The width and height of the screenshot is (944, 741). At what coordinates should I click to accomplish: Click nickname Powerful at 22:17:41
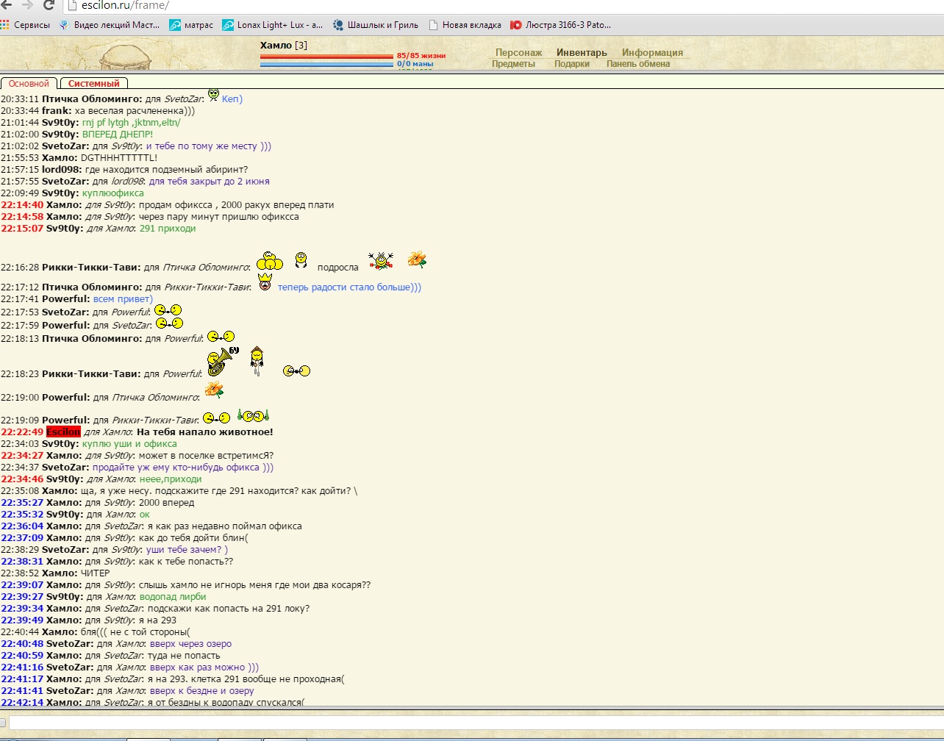65,298
